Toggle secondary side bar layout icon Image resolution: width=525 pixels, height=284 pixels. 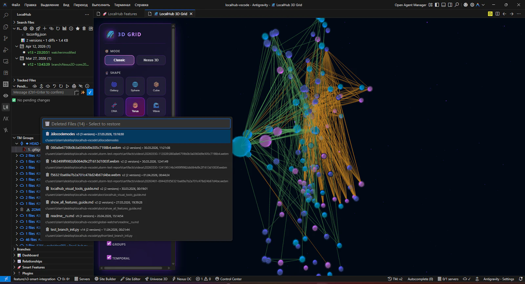450,5
